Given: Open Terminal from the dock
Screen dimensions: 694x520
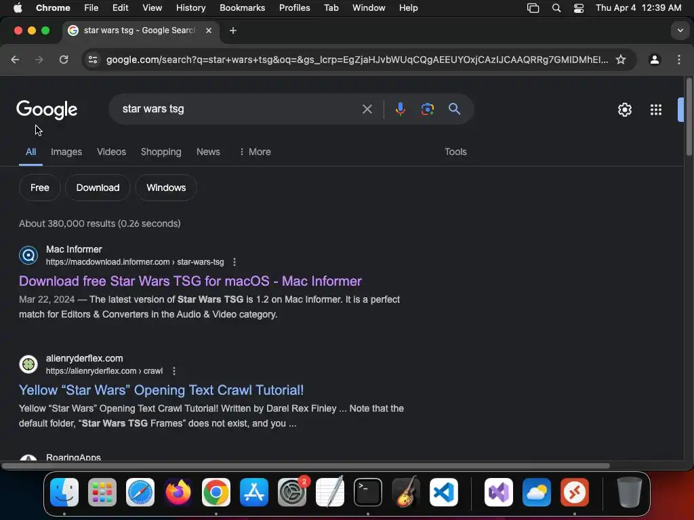Looking at the screenshot, I should click(368, 492).
